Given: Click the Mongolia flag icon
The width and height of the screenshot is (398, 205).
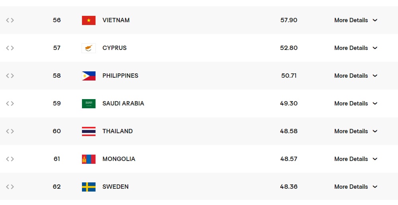Looking at the screenshot, I should click(x=89, y=159).
